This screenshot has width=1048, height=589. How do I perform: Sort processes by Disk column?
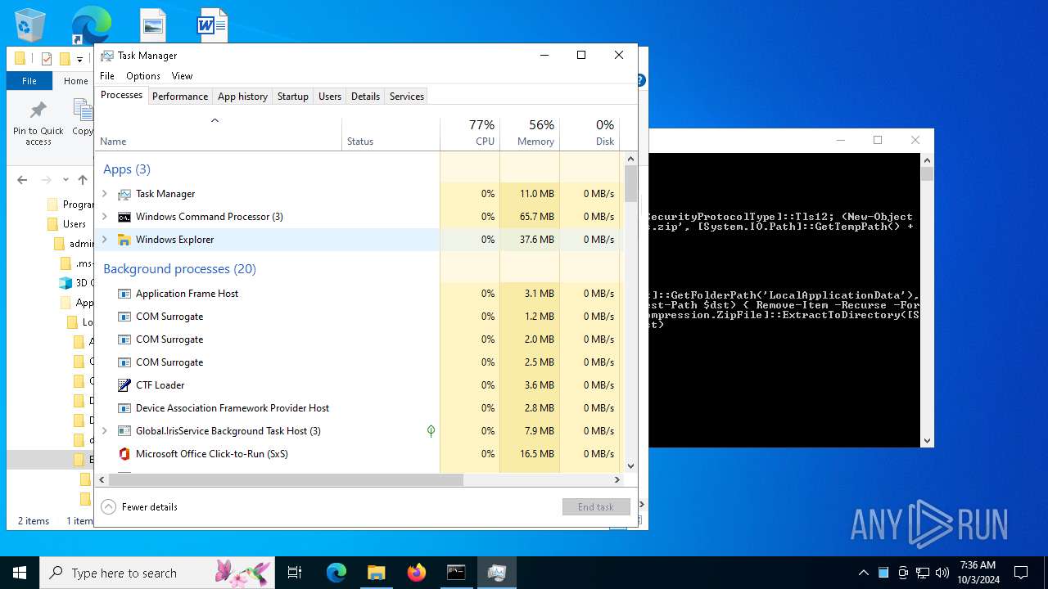[589, 133]
